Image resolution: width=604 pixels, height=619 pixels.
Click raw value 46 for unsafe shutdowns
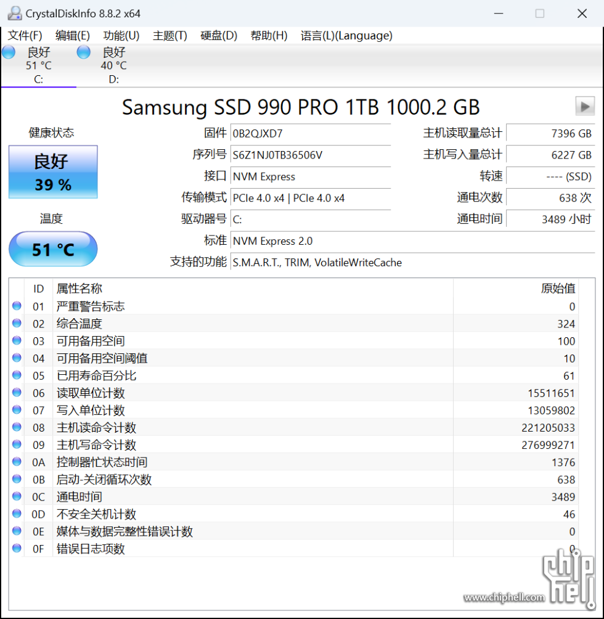569,514
